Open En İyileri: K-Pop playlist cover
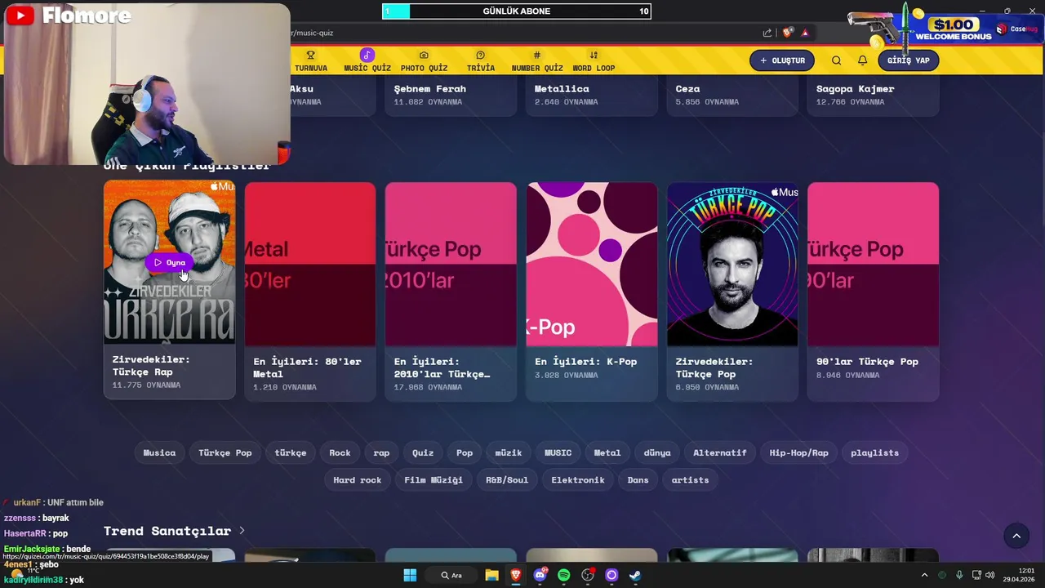 [x=592, y=264]
